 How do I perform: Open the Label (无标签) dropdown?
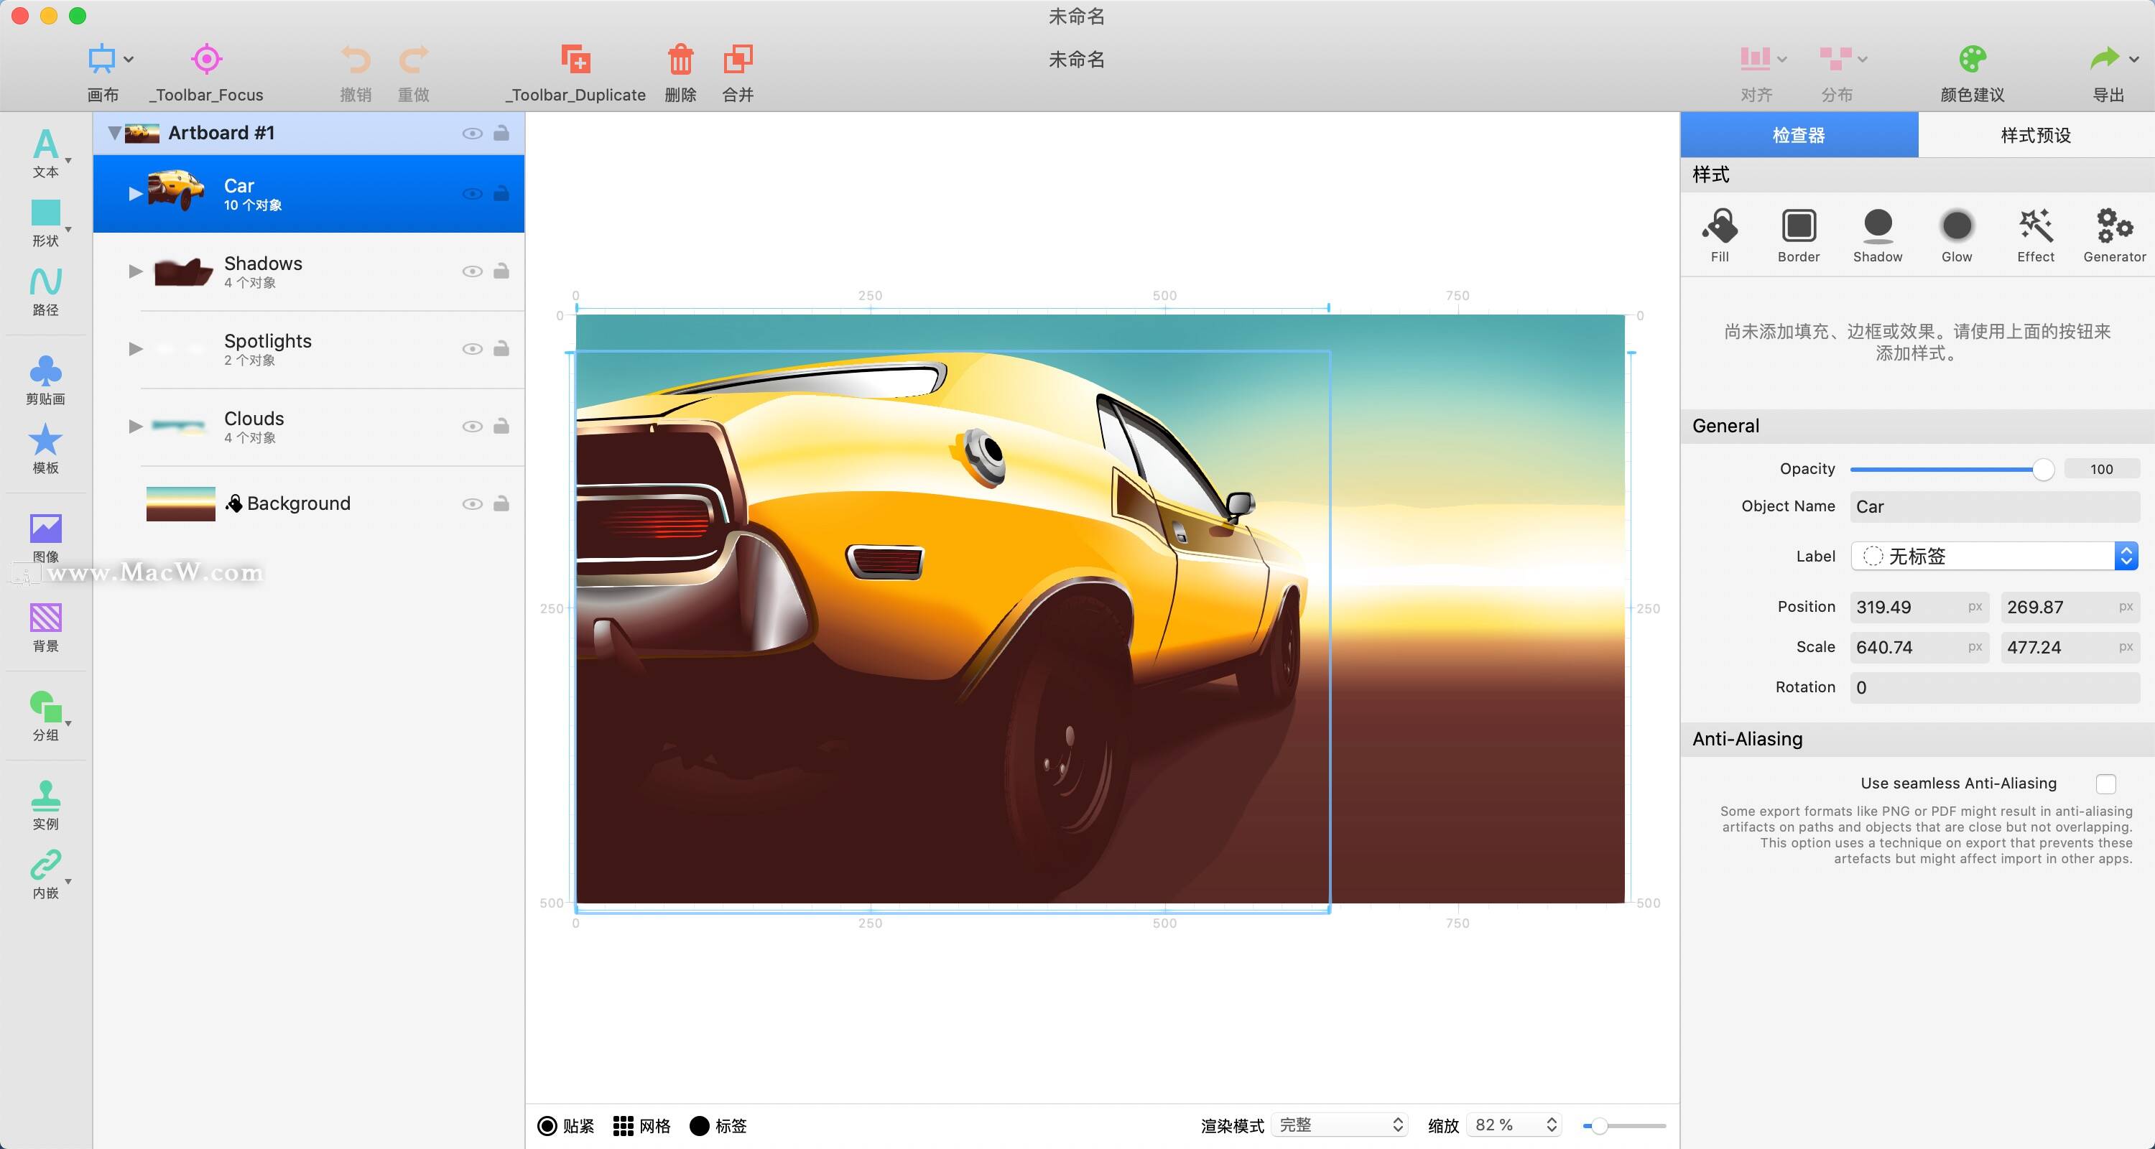(x=1993, y=556)
